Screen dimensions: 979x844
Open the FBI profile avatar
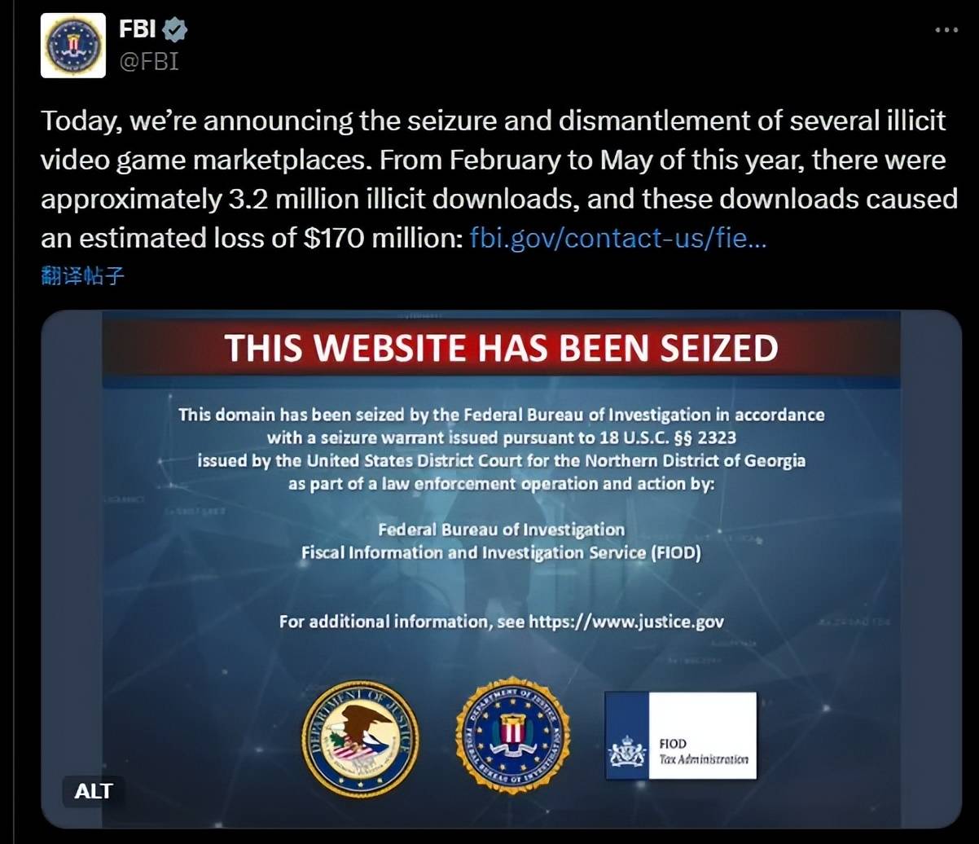point(73,46)
